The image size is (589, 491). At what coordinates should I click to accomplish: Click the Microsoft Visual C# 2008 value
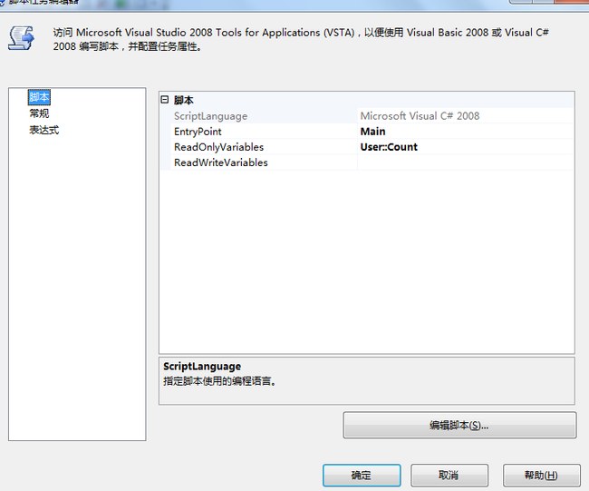tap(420, 116)
